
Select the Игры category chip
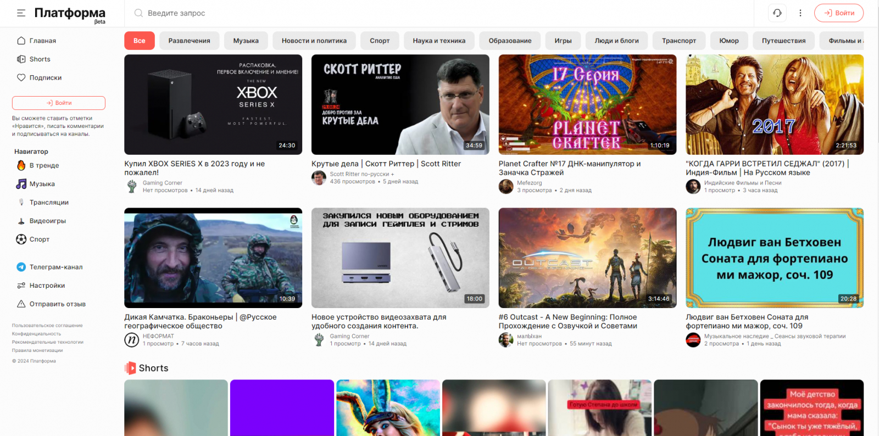pos(563,41)
